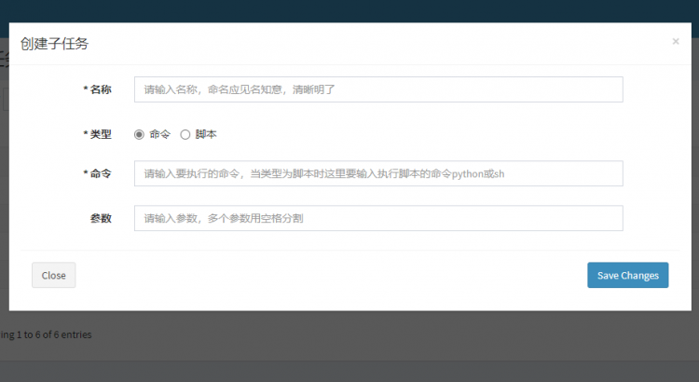Click the 参数 field label
Image resolution: width=699 pixels, height=382 pixels.
[101, 218]
